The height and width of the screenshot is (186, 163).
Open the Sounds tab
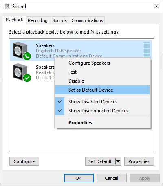coord(59,20)
